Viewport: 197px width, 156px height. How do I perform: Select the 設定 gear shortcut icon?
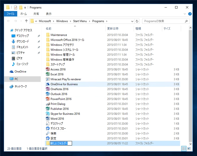(x=48, y=138)
